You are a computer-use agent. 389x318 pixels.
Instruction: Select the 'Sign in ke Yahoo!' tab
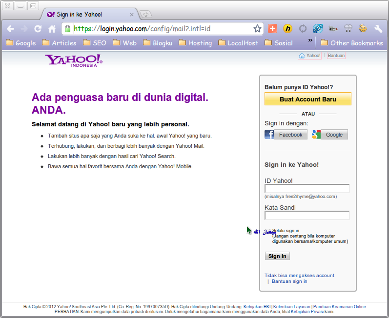[89, 14]
